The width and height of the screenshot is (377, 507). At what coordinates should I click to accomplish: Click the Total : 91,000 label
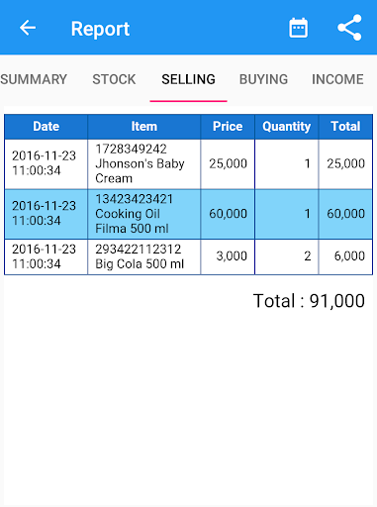(309, 301)
